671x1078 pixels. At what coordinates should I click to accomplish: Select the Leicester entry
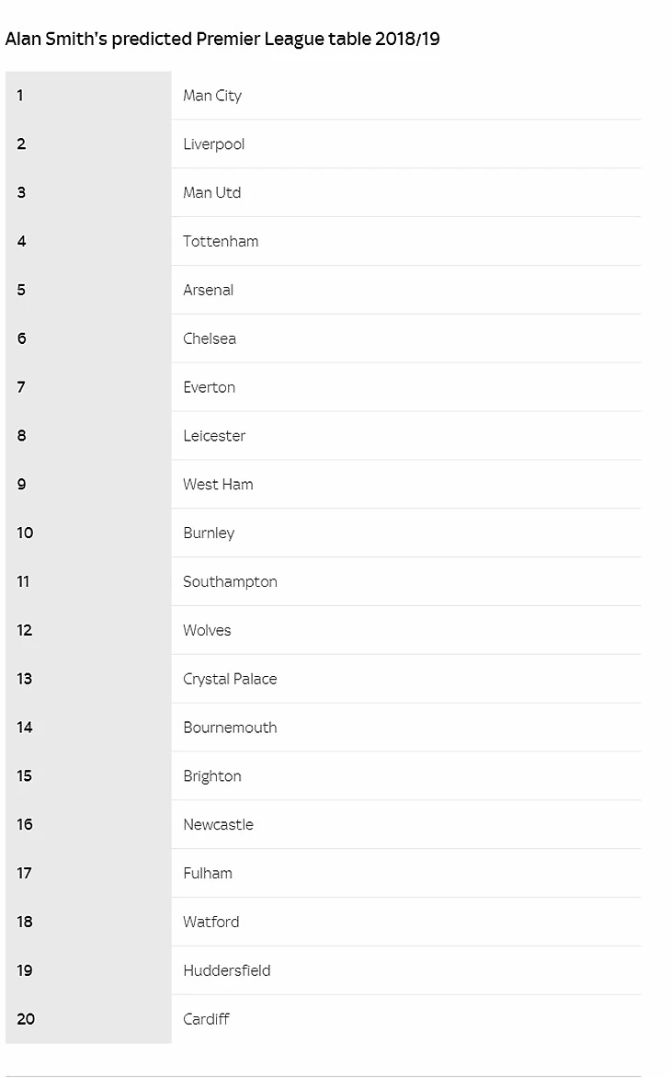214,436
